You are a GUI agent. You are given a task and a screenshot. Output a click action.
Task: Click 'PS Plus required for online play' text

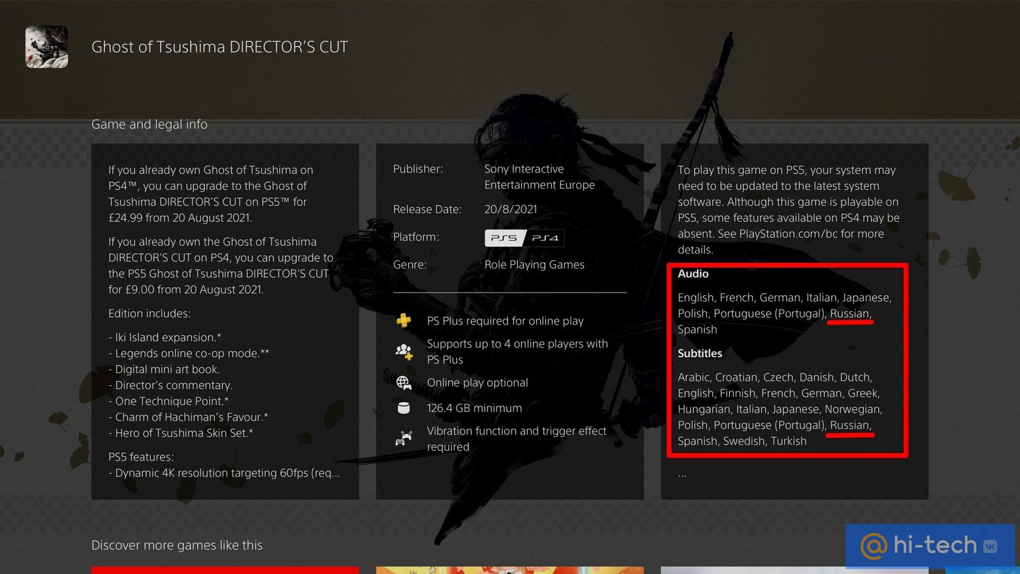tap(506, 321)
